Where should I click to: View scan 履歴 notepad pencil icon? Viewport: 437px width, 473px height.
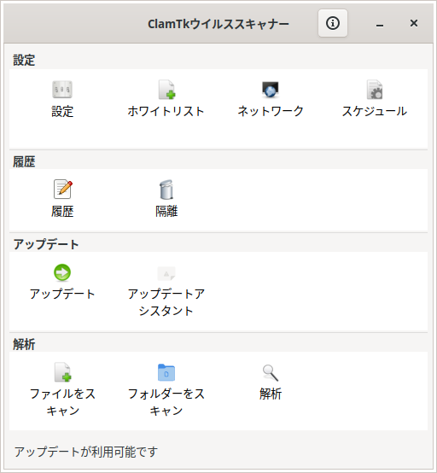tap(62, 190)
